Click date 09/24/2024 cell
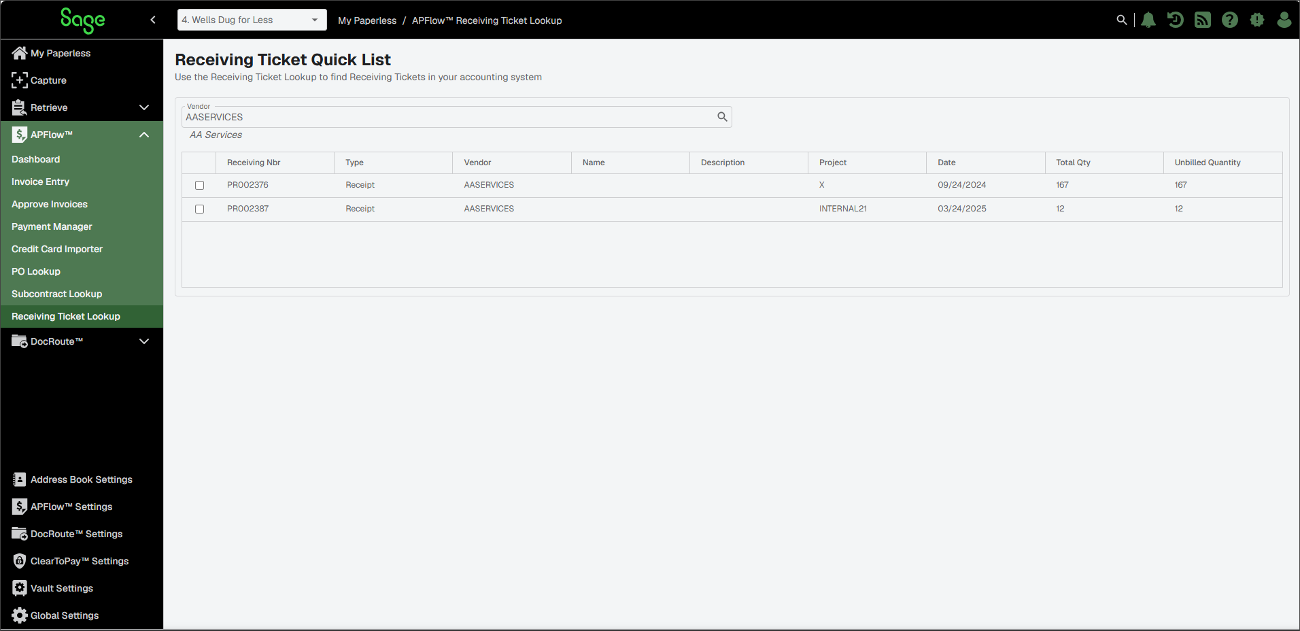Image resolution: width=1300 pixels, height=631 pixels. 961,185
